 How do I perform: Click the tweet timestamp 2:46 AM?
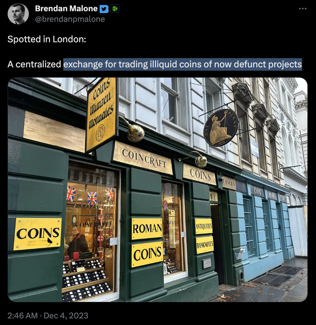coord(23,315)
